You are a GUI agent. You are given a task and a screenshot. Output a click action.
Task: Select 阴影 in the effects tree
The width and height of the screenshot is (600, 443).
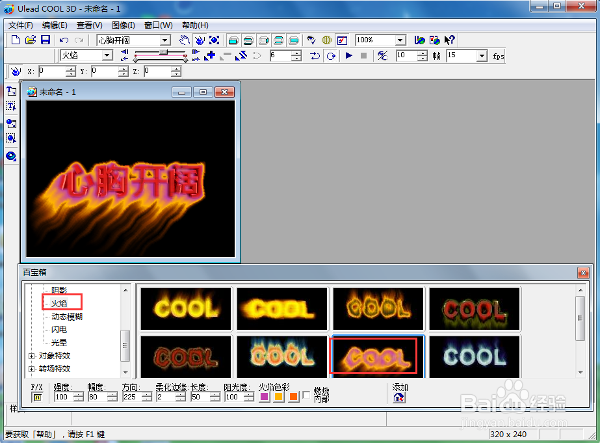point(59,290)
